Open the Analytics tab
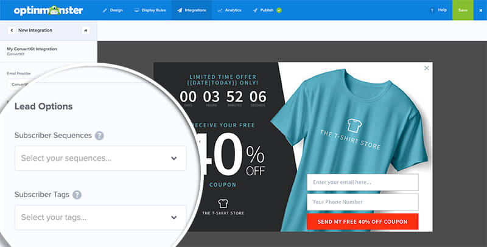This screenshot has height=247, width=487. pos(229,10)
